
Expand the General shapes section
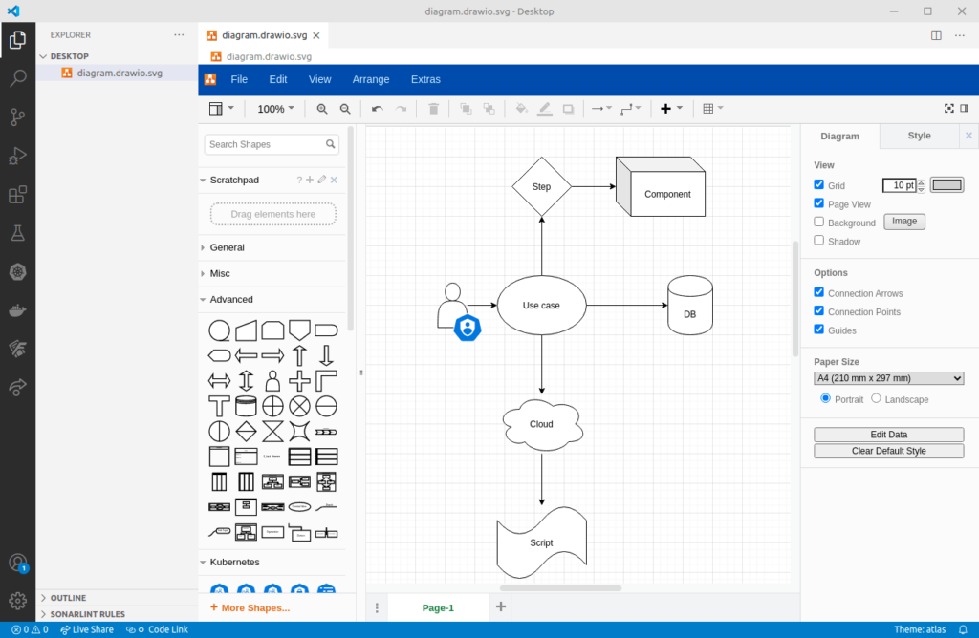click(x=228, y=247)
